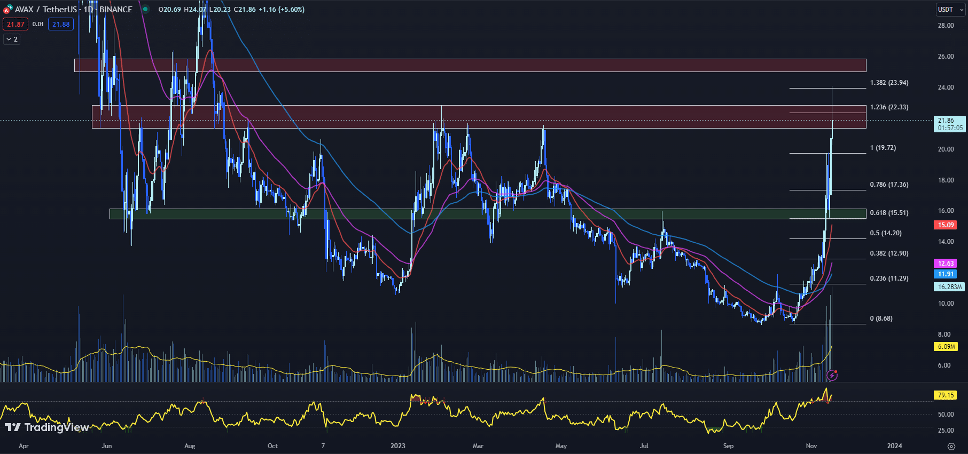Expand the collapsed indicators legend showing 2
This screenshot has height=454, width=968.
[x=12, y=39]
